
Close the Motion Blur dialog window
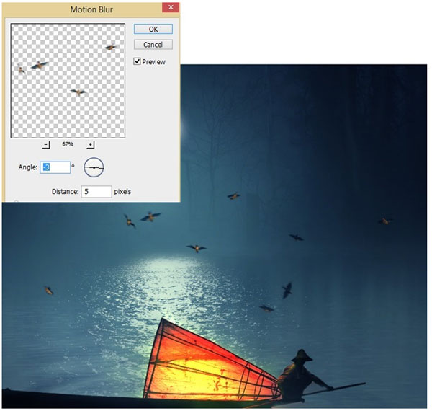[x=171, y=7]
